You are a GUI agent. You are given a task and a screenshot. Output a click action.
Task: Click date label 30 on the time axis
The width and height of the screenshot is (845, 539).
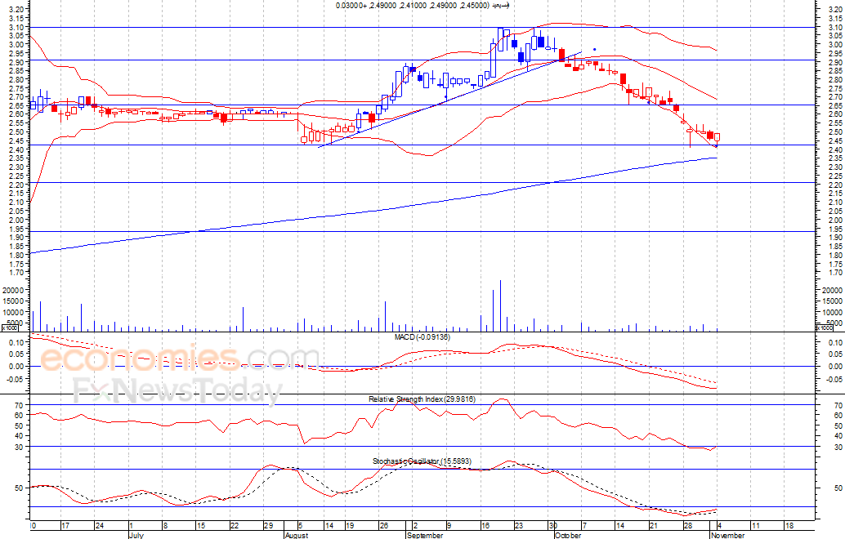point(553,526)
